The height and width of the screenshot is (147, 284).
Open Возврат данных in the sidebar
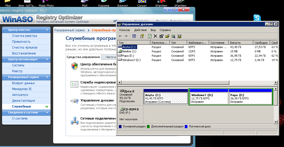(x=23, y=83)
